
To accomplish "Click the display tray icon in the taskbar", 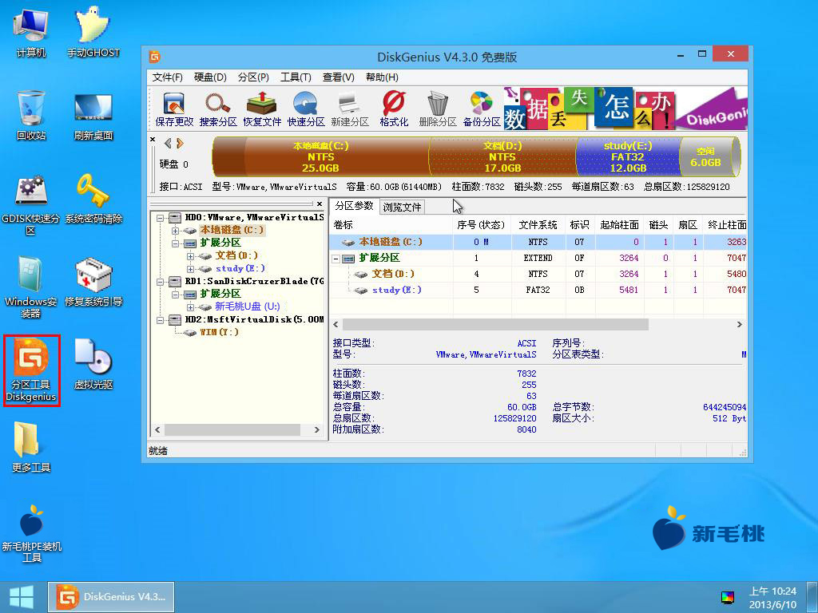I will pos(727,597).
